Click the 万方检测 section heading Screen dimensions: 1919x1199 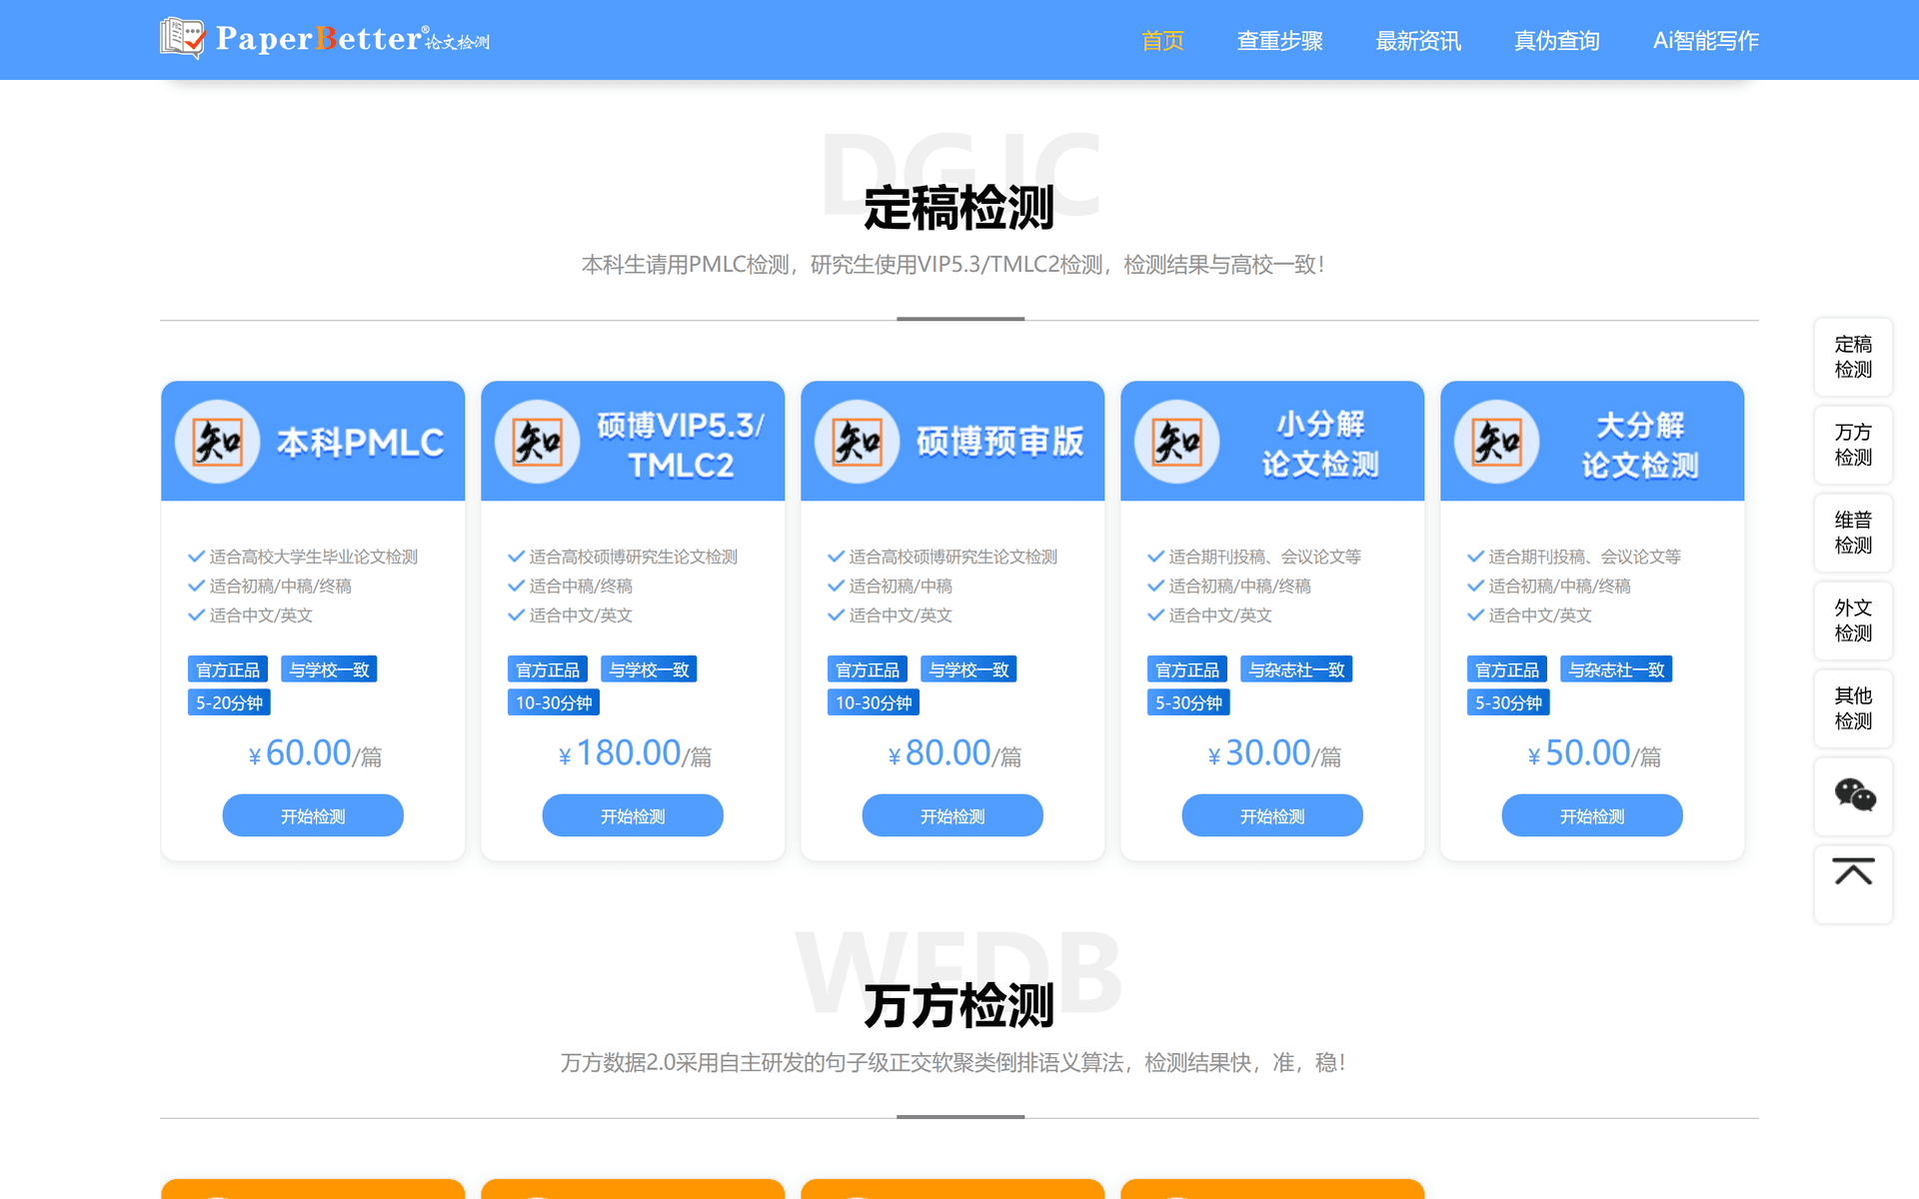(959, 1005)
